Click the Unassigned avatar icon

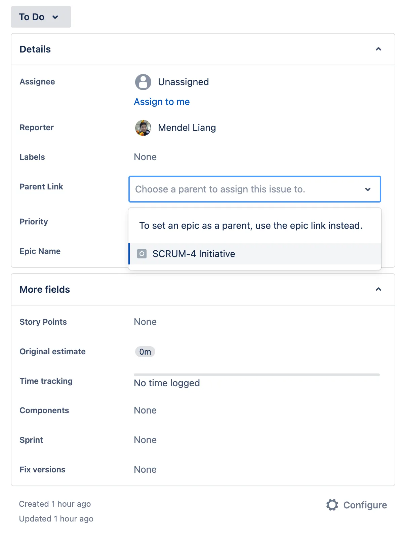click(143, 82)
